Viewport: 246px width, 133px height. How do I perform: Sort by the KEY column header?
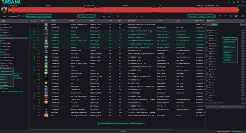point(119,21)
